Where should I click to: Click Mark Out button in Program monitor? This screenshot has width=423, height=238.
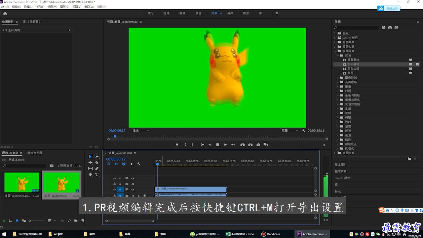(192, 144)
